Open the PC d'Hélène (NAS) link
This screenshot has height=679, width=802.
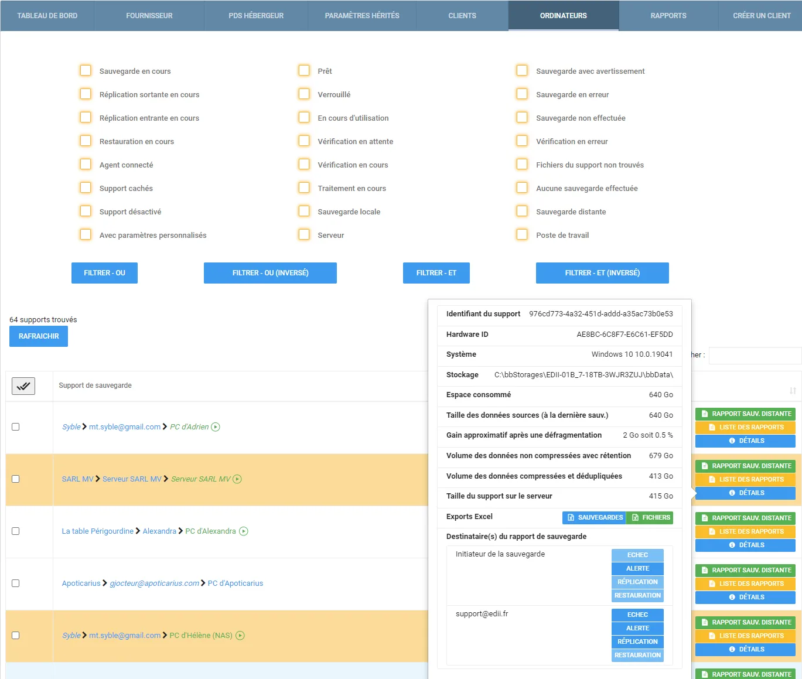(201, 636)
